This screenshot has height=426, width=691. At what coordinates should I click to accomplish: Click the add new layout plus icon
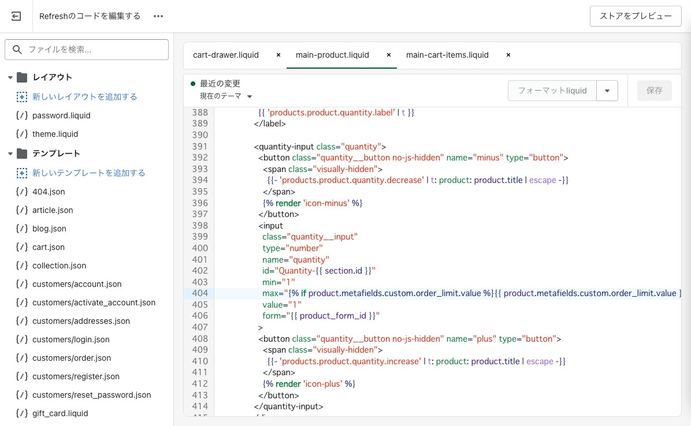(x=22, y=97)
